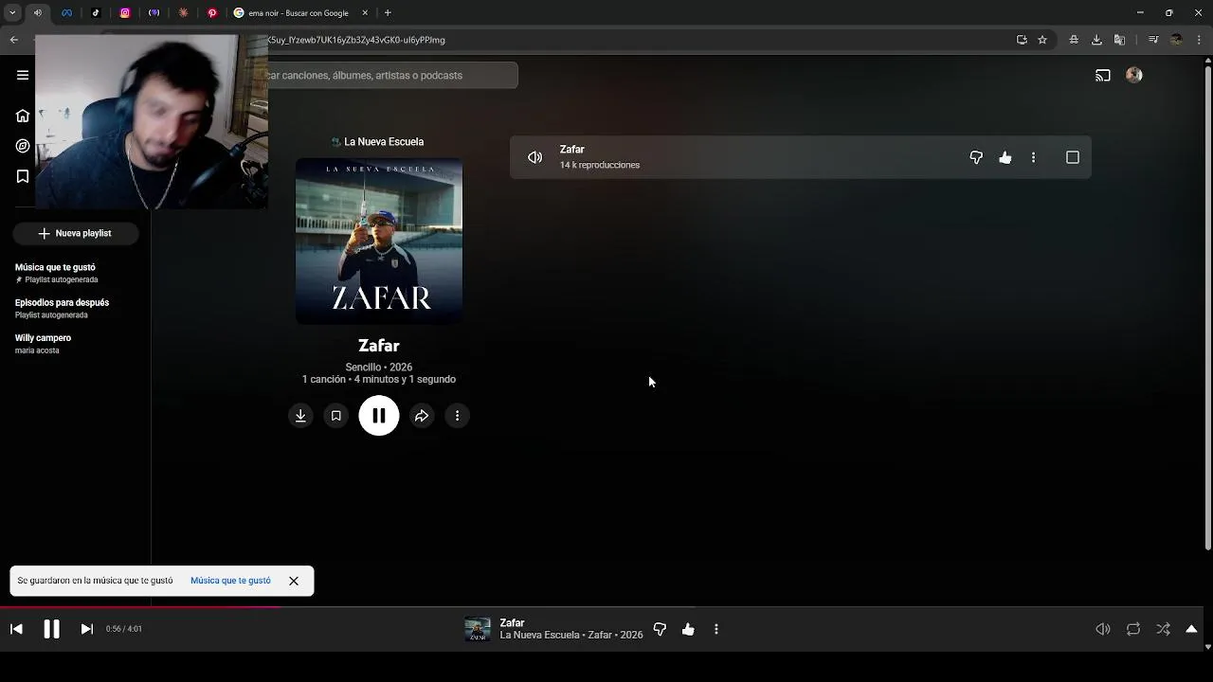The height and width of the screenshot is (682, 1213).
Task: Bookmark this page with the star icon
Action: point(1042,40)
